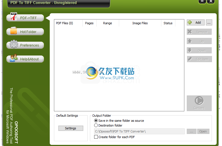Open the ellipsis menu next to Add
The height and width of the screenshot is (146, 222).
pos(209,23)
